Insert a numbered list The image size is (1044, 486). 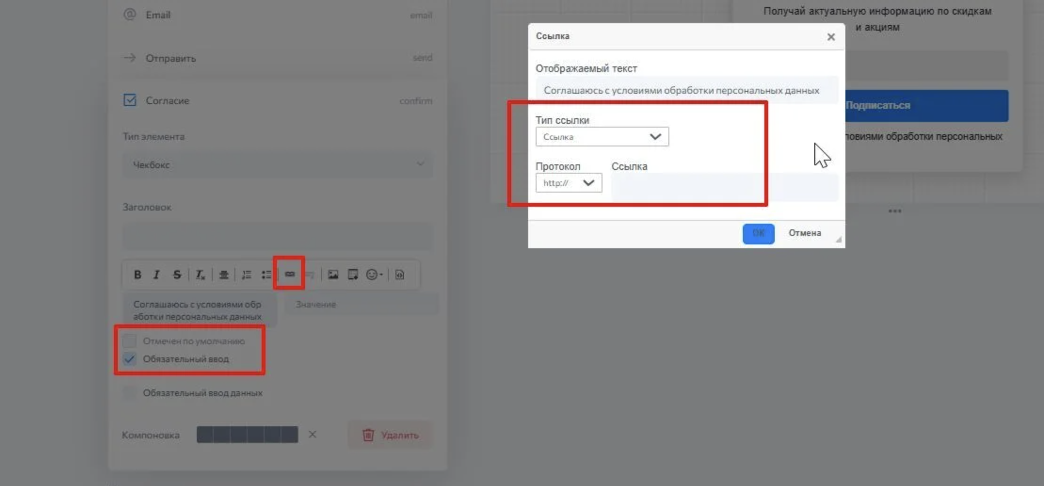pyautogui.click(x=246, y=275)
